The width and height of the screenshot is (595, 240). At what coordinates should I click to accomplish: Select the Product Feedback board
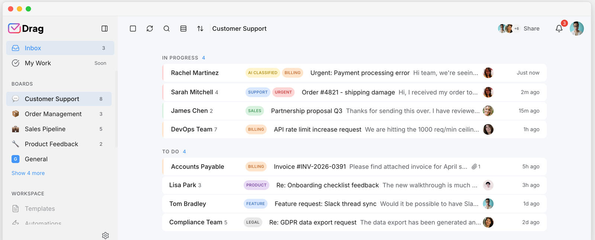point(59,144)
